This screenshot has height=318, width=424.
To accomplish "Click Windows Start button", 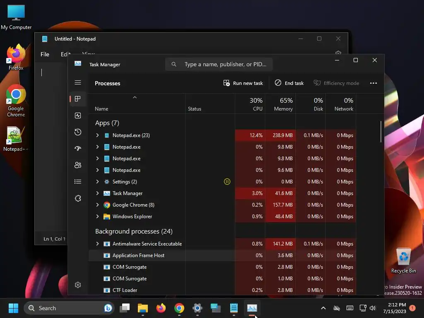I will point(13,308).
